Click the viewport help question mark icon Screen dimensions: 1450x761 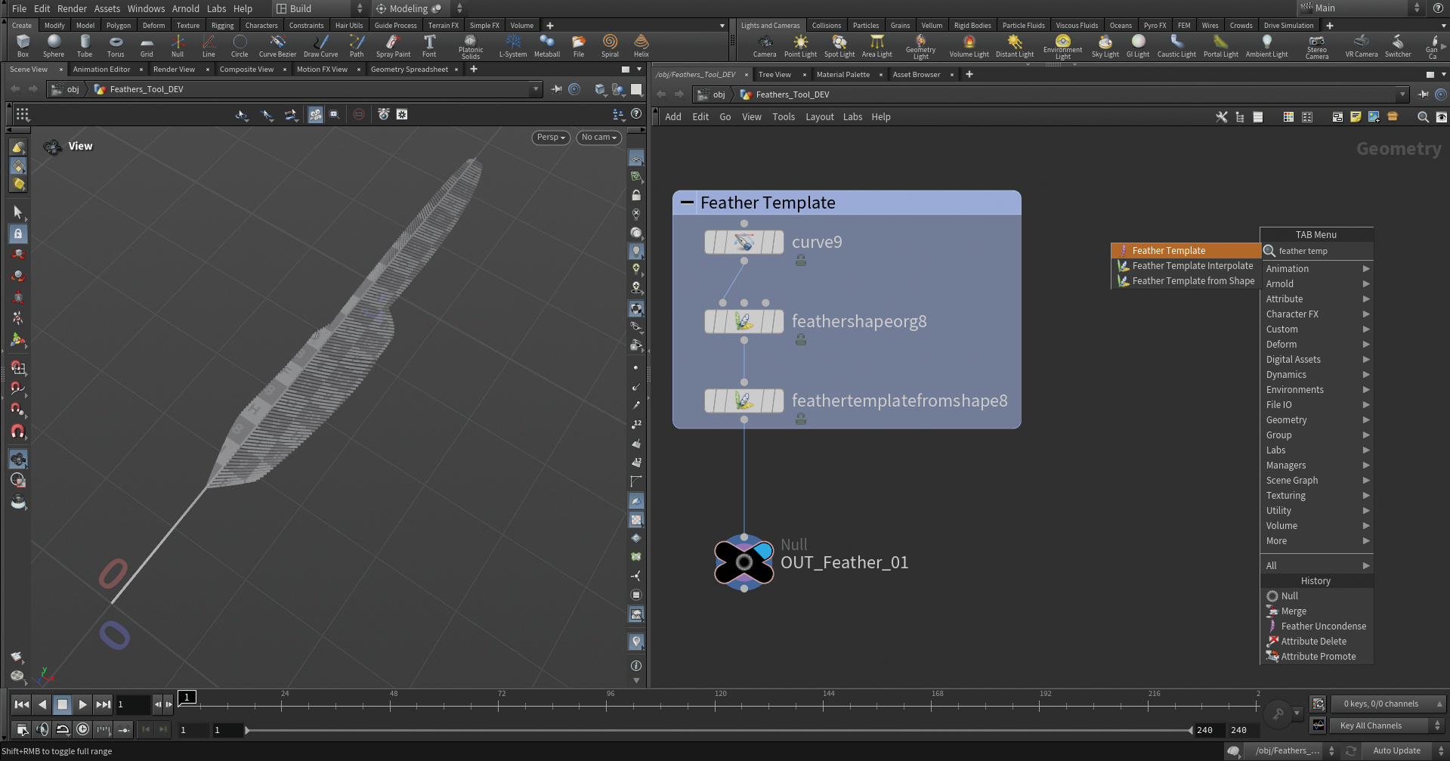(636, 114)
